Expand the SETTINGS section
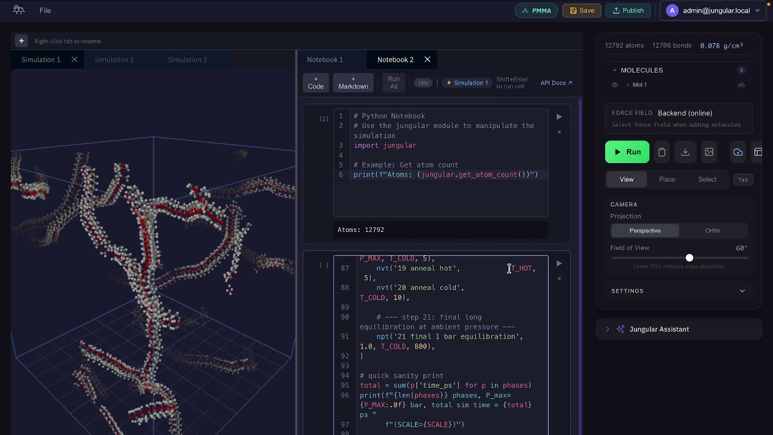Image resolution: width=773 pixels, height=435 pixels. (x=679, y=291)
